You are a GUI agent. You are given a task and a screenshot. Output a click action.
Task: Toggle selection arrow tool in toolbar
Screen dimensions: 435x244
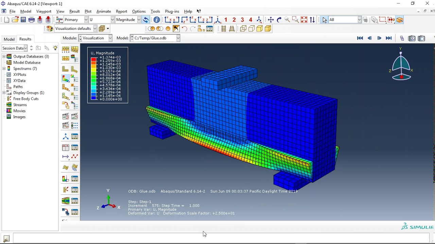point(325,20)
